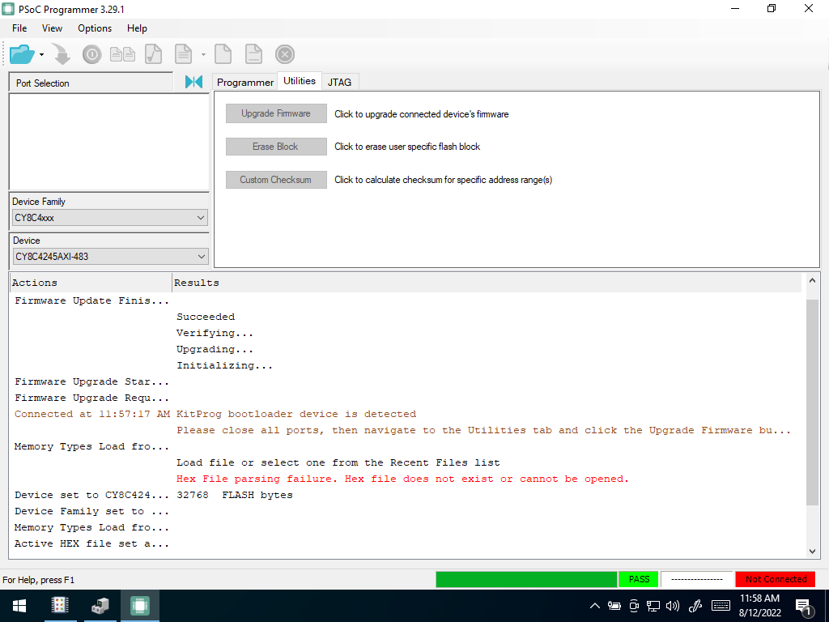Screen dimensions: 829x622
Task: Click the two-pages Verify icon
Action: (x=123, y=54)
